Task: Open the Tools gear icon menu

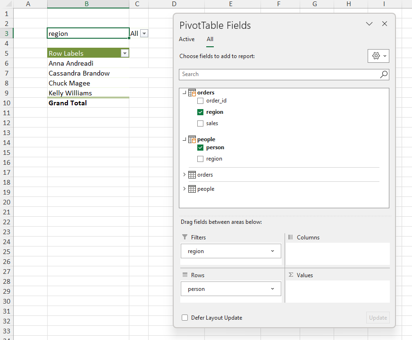Action: (x=378, y=56)
